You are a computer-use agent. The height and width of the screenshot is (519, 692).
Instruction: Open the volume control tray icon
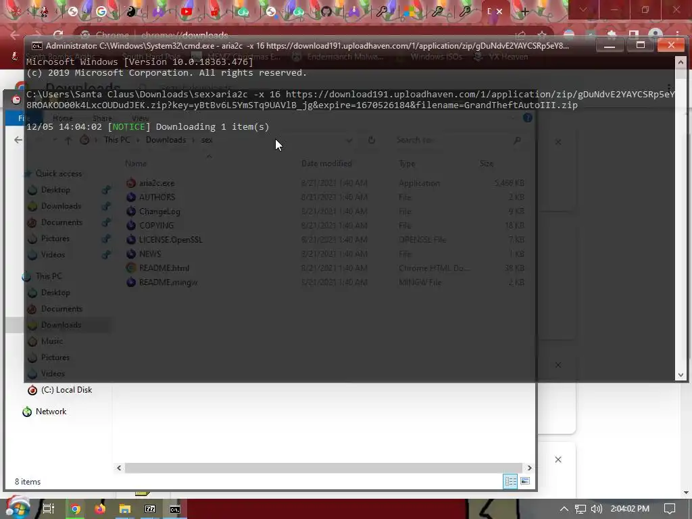(x=596, y=509)
